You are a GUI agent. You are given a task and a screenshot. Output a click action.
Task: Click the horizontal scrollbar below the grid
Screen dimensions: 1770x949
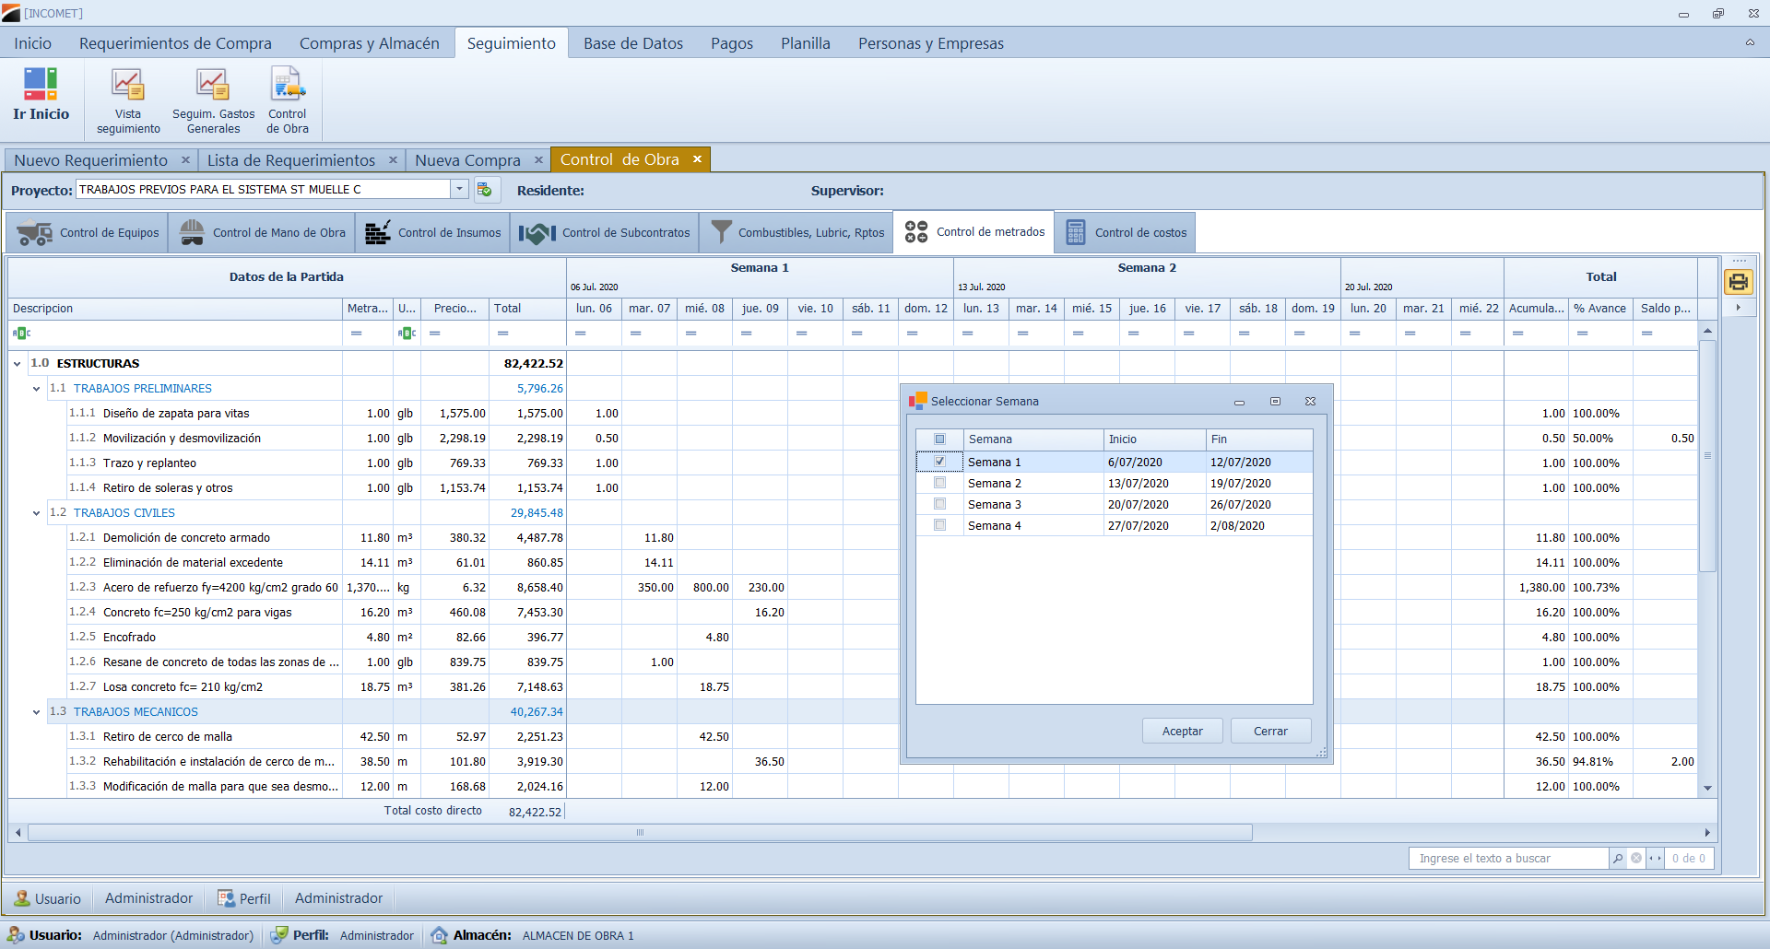tap(640, 833)
